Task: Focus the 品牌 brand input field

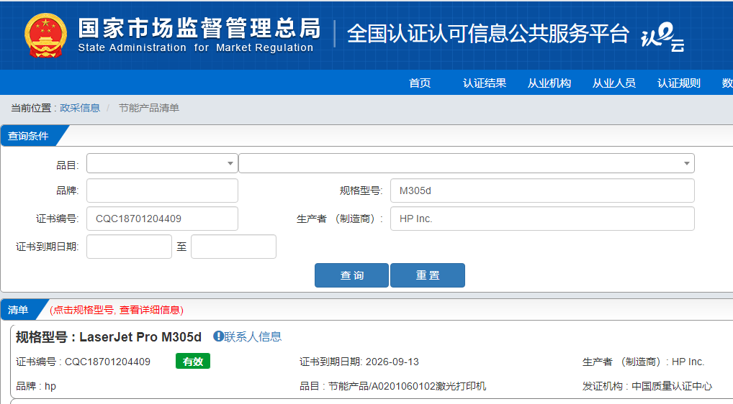Action: pyautogui.click(x=162, y=191)
